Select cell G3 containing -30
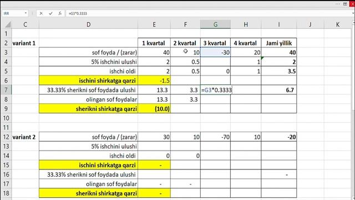355x200 pixels. (x=215, y=52)
